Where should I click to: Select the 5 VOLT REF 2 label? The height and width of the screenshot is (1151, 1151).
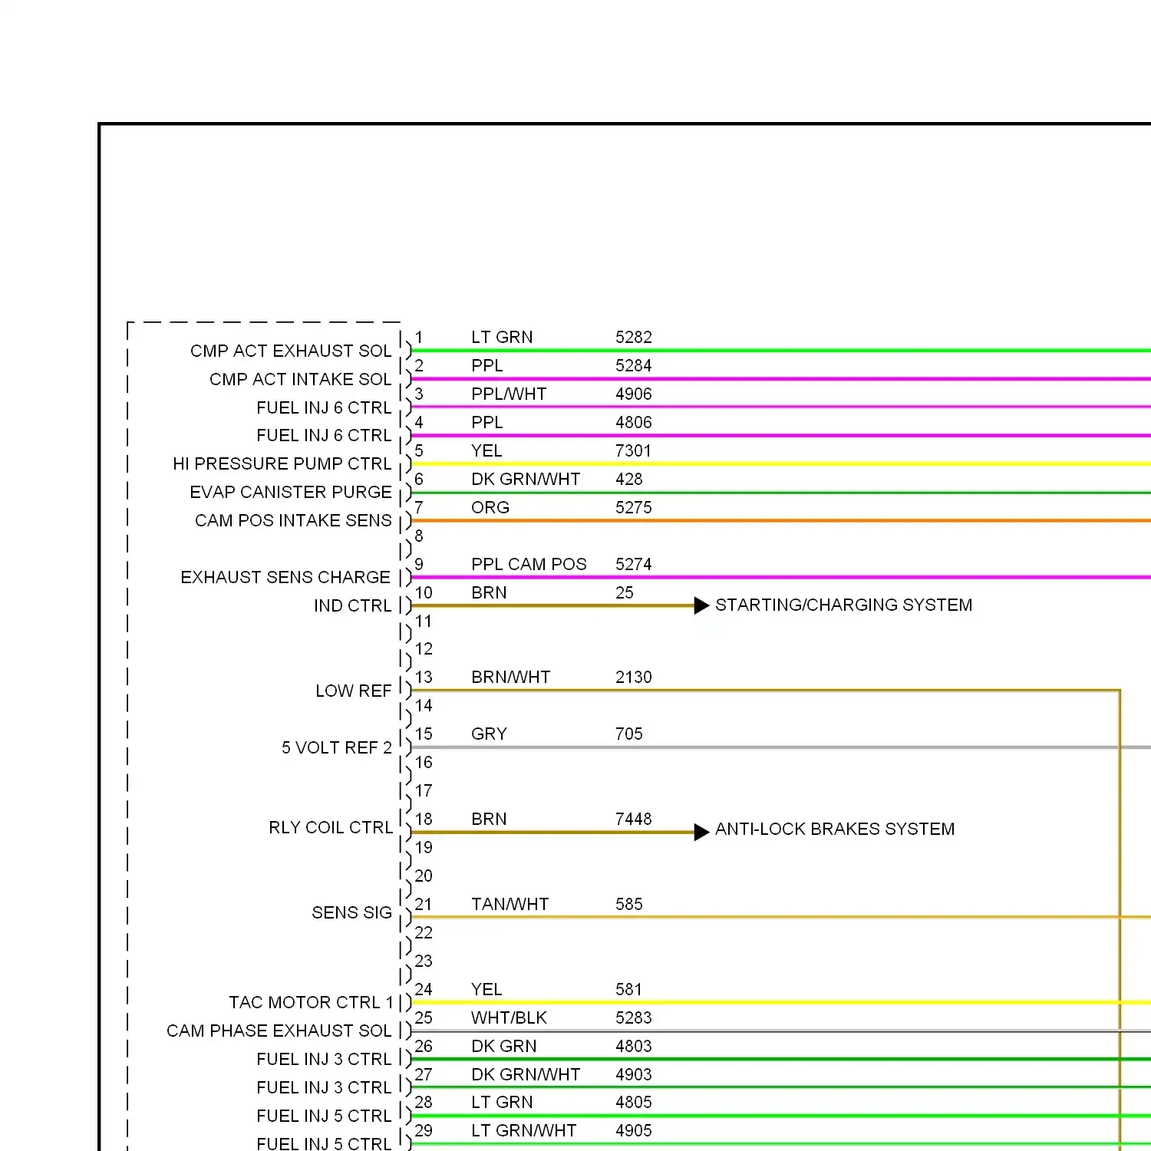point(337,747)
